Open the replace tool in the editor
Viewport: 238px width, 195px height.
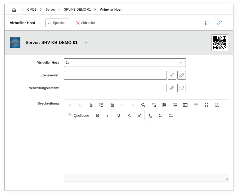point(154,105)
